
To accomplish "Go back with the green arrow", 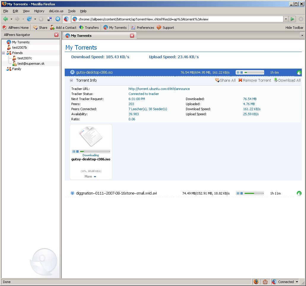I will point(6,19).
